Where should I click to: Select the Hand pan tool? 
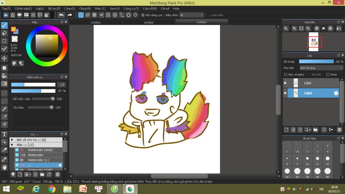tap(4, 167)
